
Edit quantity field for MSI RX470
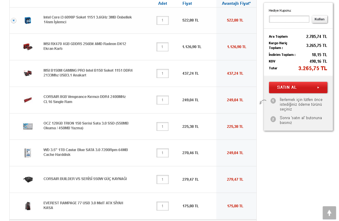click(162, 47)
